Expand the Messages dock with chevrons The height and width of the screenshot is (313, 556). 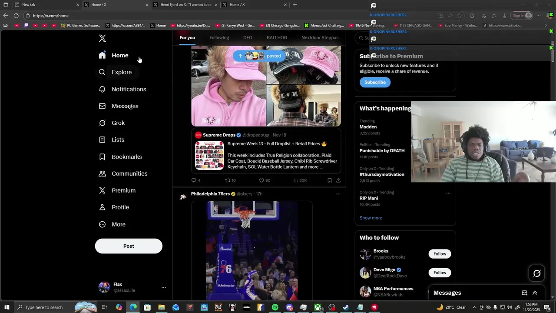point(535,293)
